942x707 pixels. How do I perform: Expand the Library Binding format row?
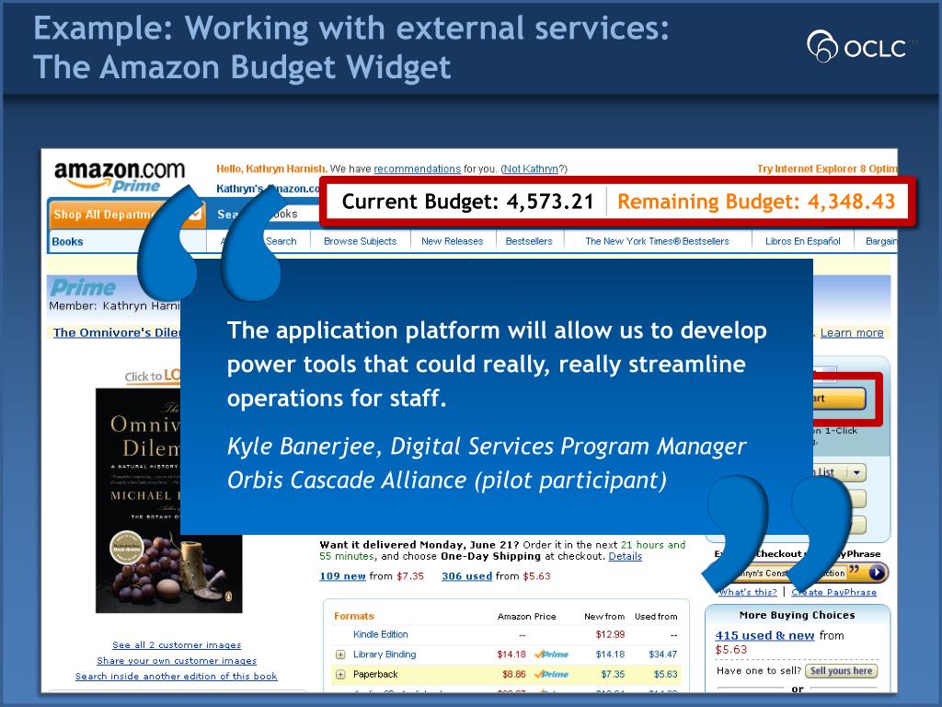(x=340, y=655)
